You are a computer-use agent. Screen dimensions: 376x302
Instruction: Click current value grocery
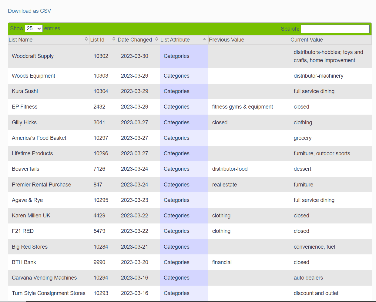coord(303,138)
